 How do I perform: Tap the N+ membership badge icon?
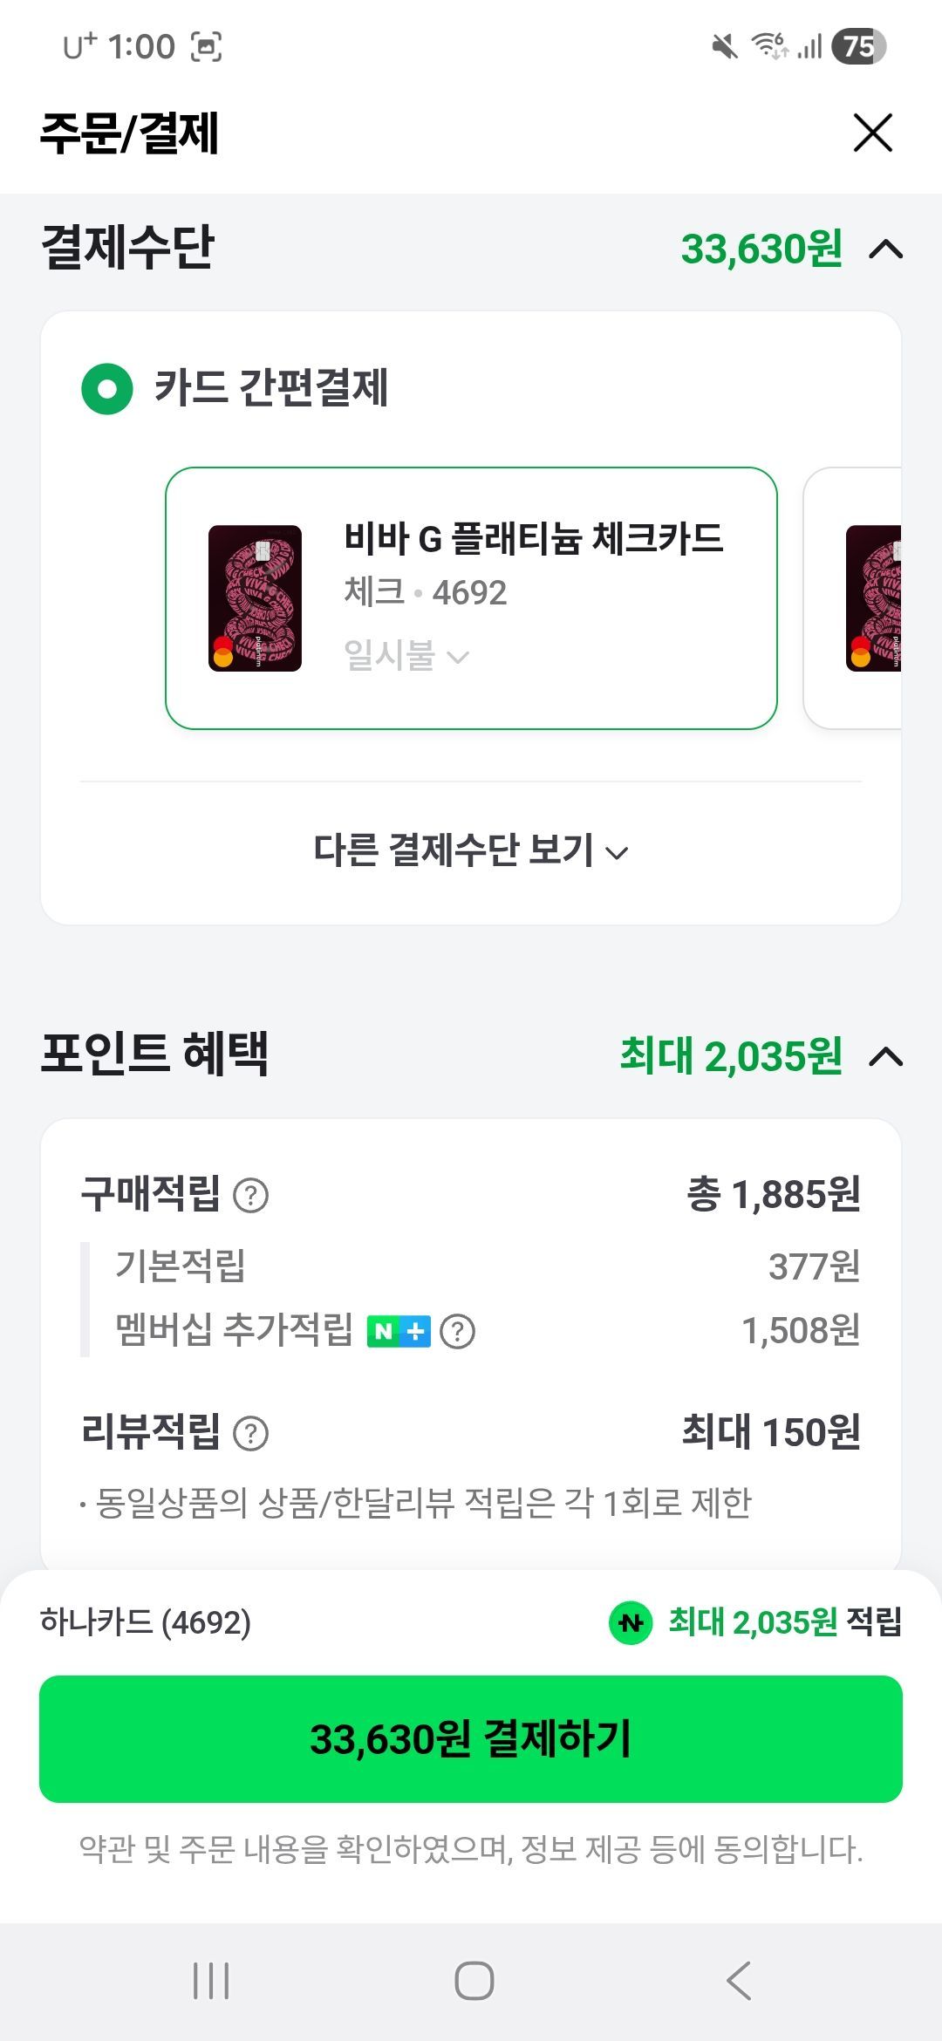[x=399, y=1332]
